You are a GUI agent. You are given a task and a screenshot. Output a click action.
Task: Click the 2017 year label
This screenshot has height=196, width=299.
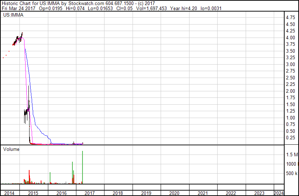(90, 193)
